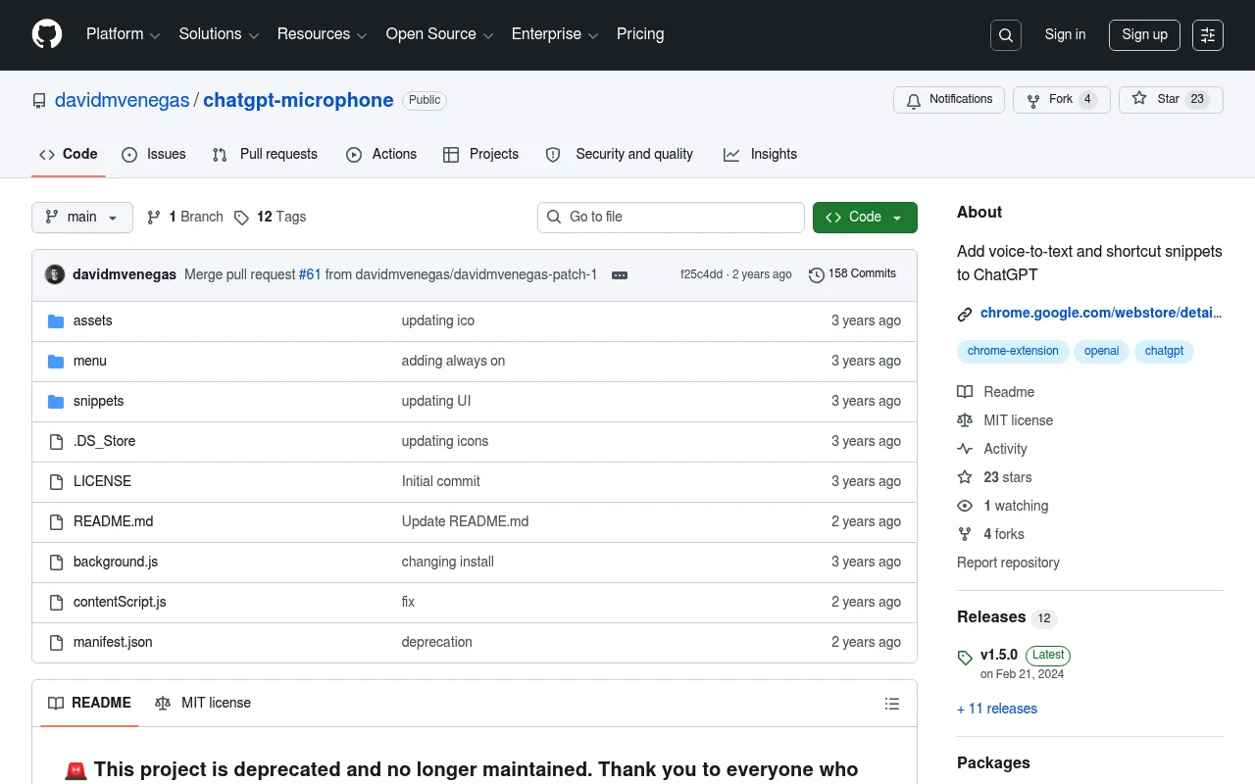Click the manifest.json file icon
The height and width of the screenshot is (784, 1255).
tap(56, 643)
